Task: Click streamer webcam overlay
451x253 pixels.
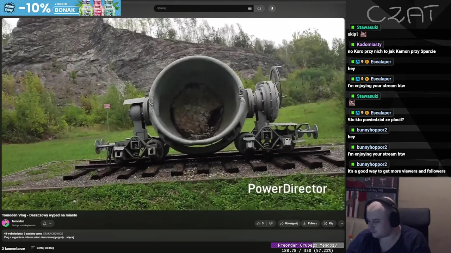Action: [x=398, y=215]
